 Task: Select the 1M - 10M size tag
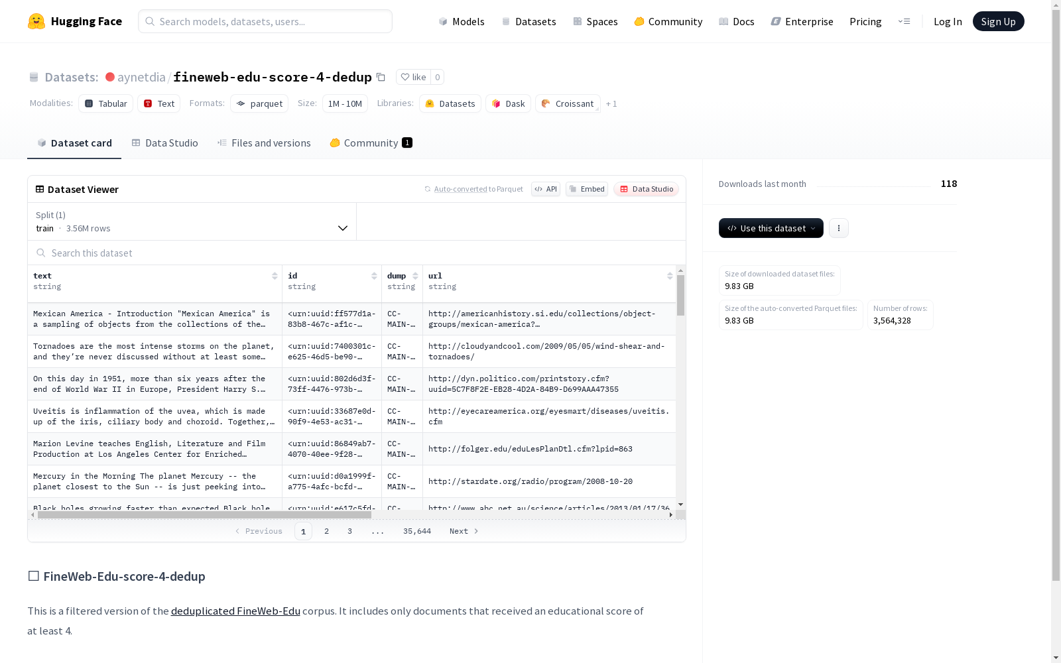345,103
